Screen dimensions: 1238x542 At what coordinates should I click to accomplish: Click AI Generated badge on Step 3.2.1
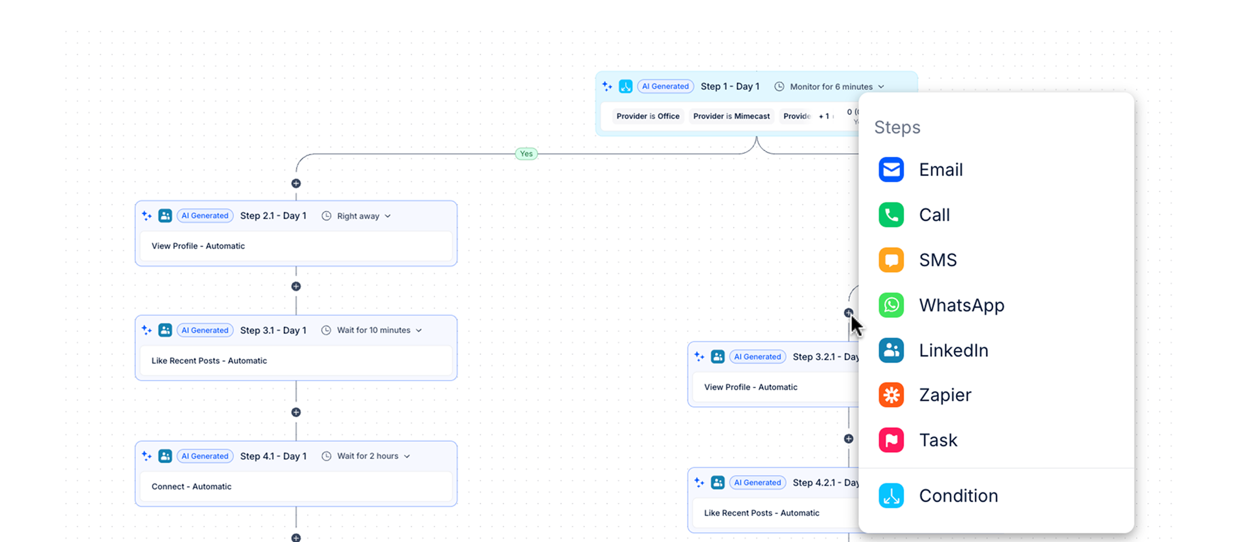[x=758, y=357]
